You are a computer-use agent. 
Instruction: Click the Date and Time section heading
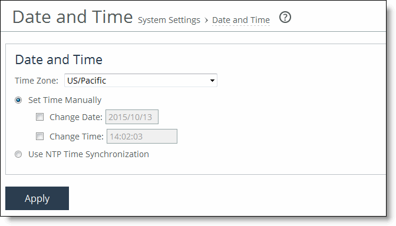pyautogui.click(x=59, y=60)
